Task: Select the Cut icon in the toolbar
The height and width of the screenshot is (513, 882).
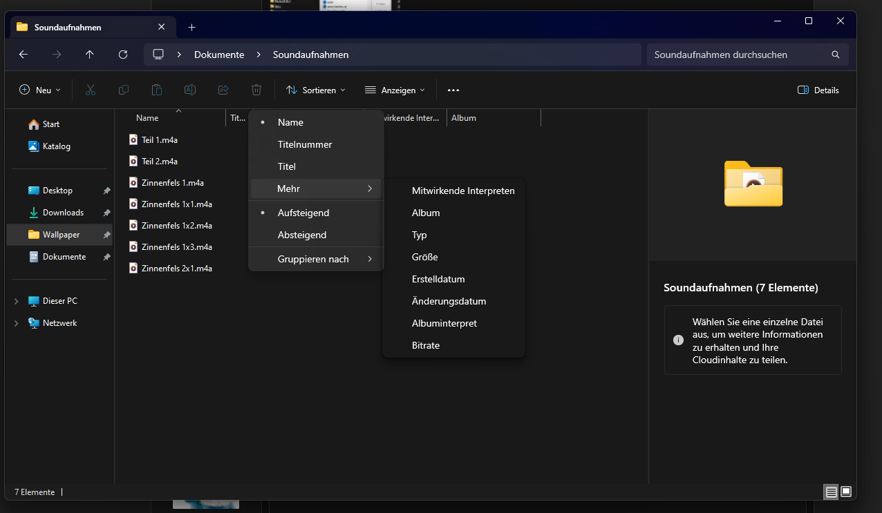Action: click(90, 90)
